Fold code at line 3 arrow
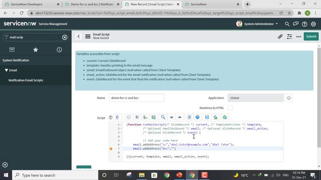Image resolution: width=321 pixels, height=180 pixels. [121, 132]
